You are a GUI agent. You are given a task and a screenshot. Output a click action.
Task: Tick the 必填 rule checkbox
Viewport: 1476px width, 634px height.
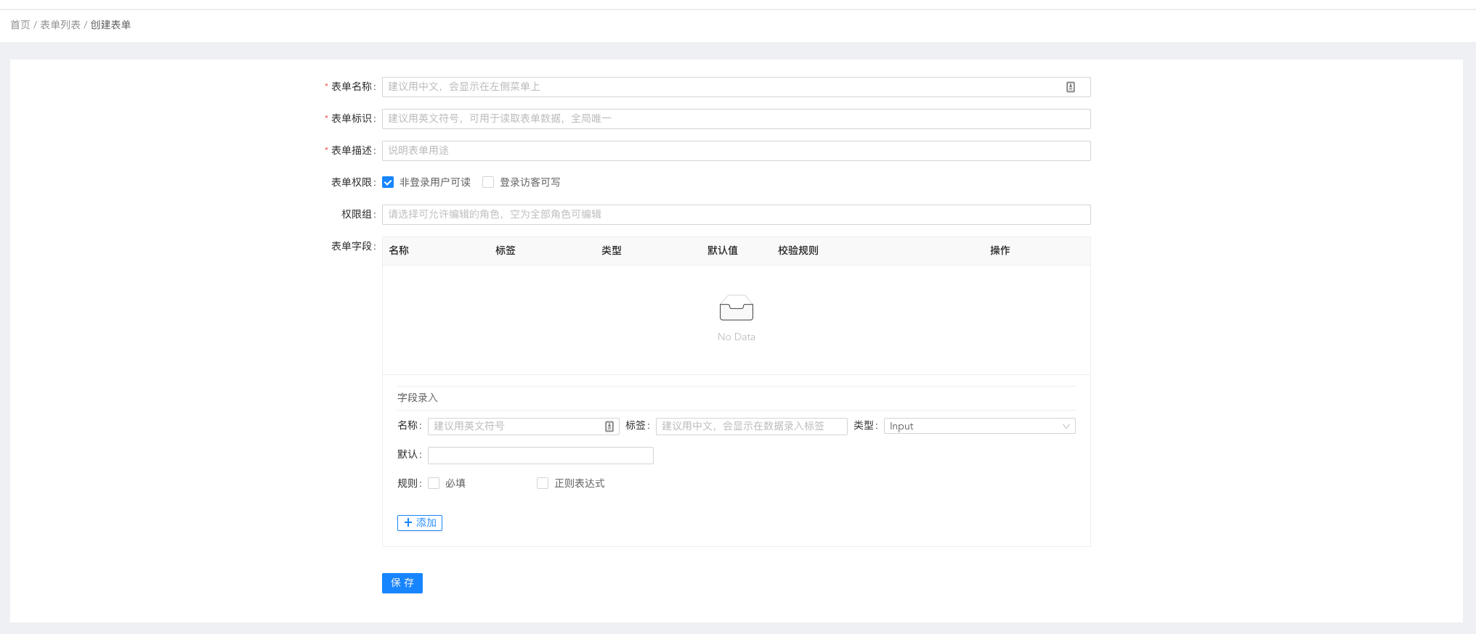pos(434,483)
